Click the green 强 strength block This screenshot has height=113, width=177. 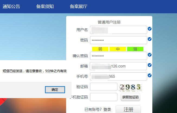click(x=135, y=49)
